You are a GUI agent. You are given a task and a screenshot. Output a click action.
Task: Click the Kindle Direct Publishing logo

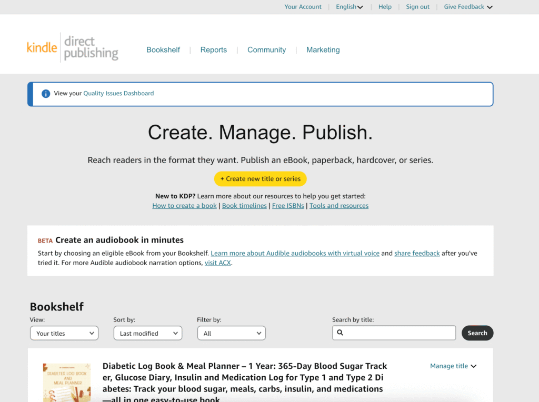coord(73,47)
